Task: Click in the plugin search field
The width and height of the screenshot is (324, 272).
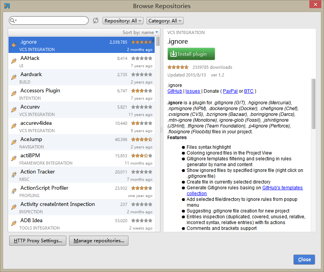Action: pyautogui.click(x=49, y=20)
